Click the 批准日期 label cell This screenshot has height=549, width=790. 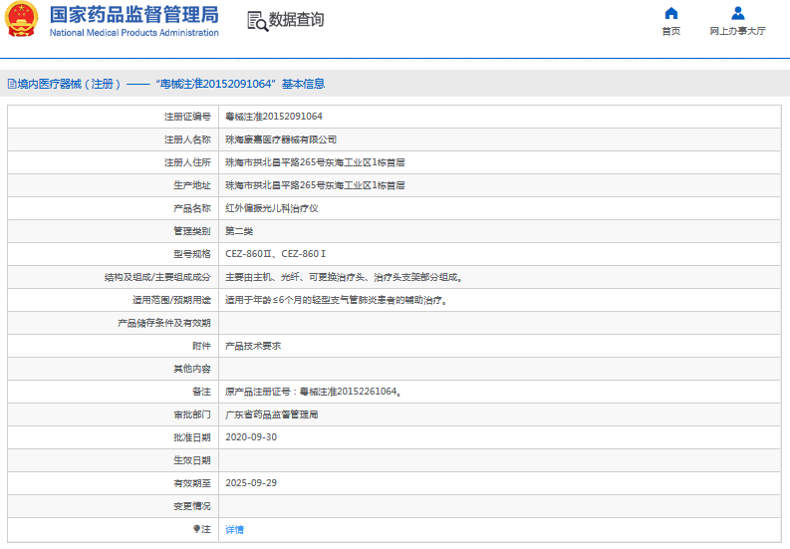114,437
